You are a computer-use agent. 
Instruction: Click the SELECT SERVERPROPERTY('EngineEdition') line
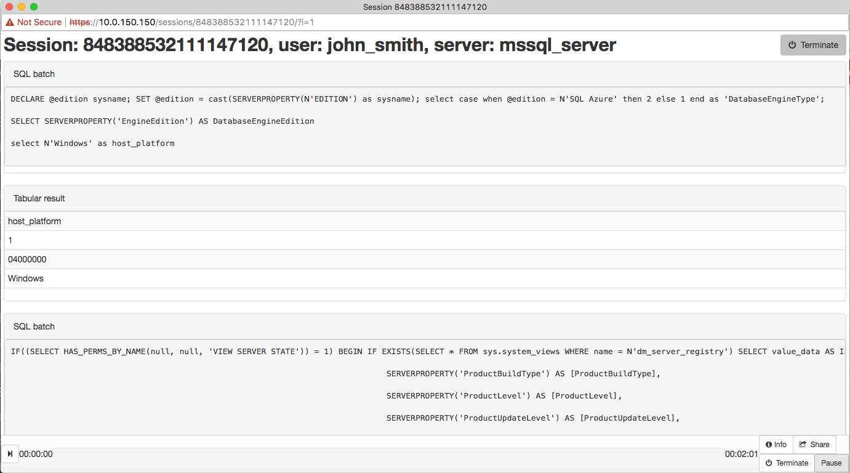click(x=162, y=121)
